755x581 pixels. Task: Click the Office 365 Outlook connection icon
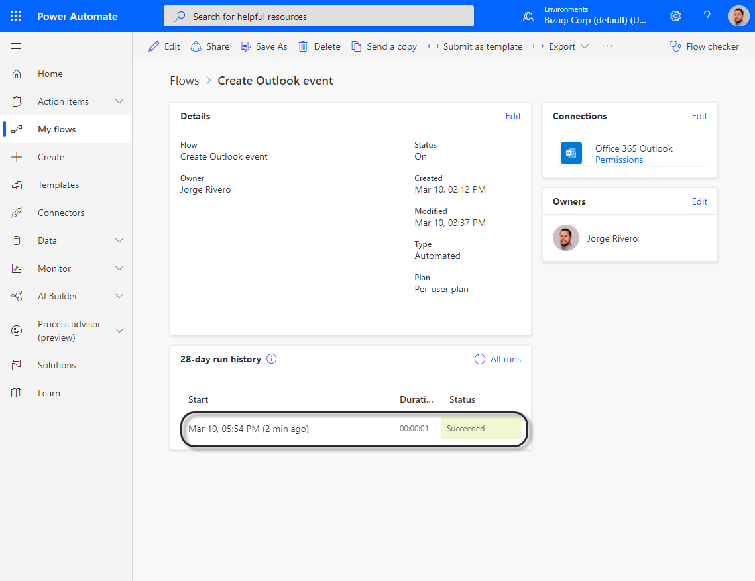pos(571,153)
